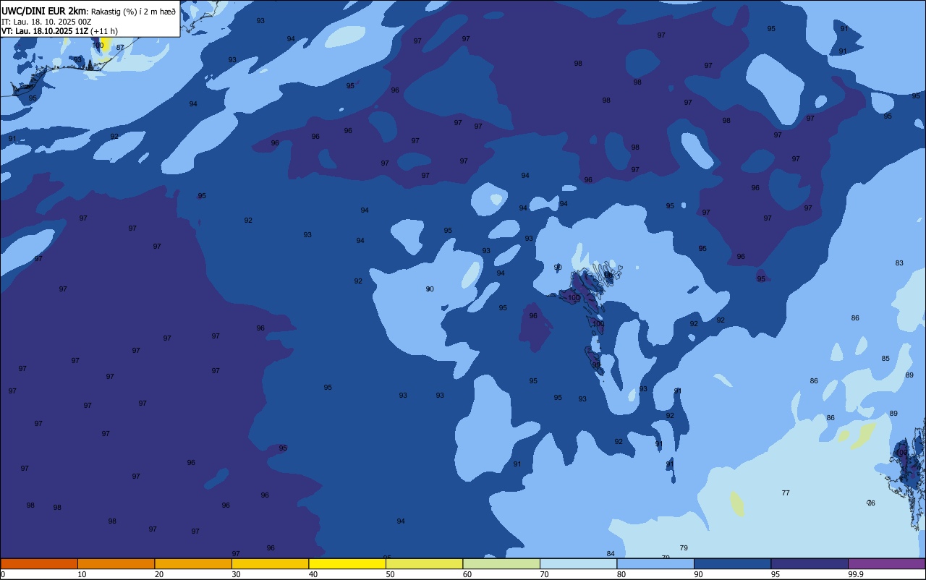Click the 10–20 orange legend swatch
Screen dimensions: 926x580
pyautogui.click(x=116, y=563)
